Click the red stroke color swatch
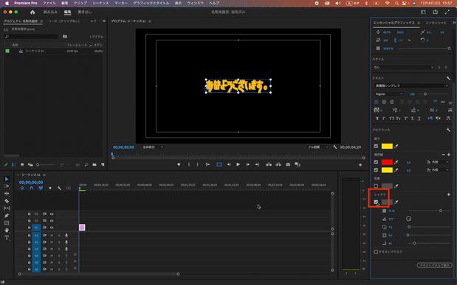This screenshot has height=285, width=457. coord(387,162)
